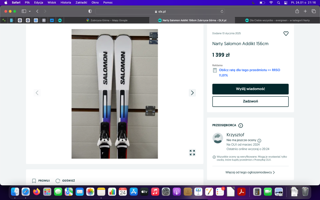This screenshot has width=320, height=200.
Task: Go to previous ski photo with left arrow
Action: [37, 93]
